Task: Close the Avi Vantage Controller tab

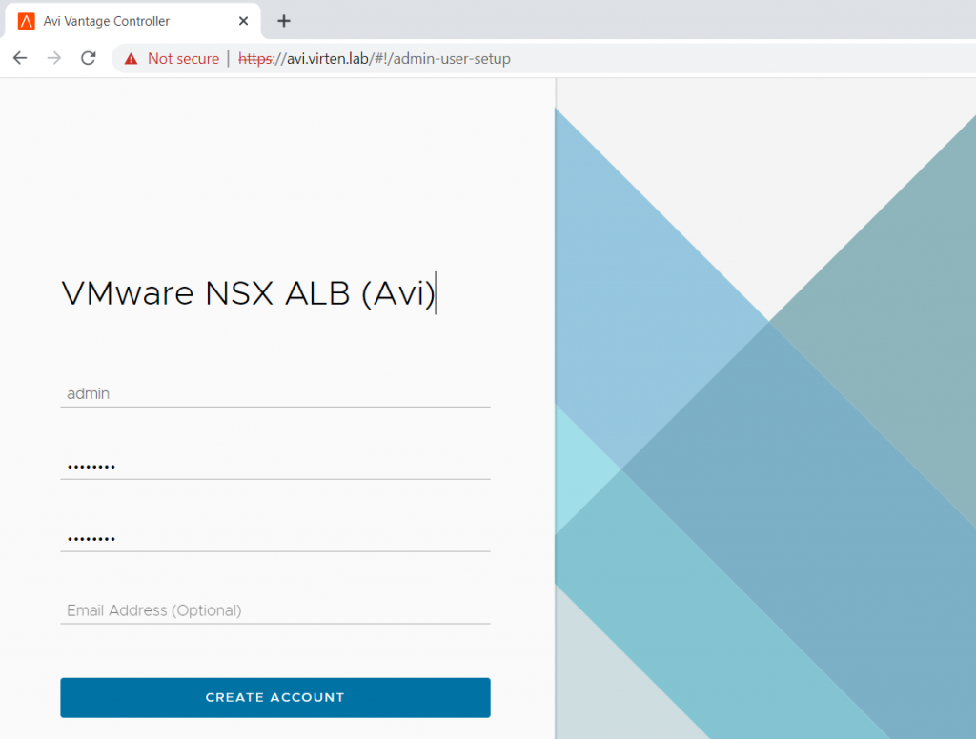Action: pyautogui.click(x=243, y=20)
